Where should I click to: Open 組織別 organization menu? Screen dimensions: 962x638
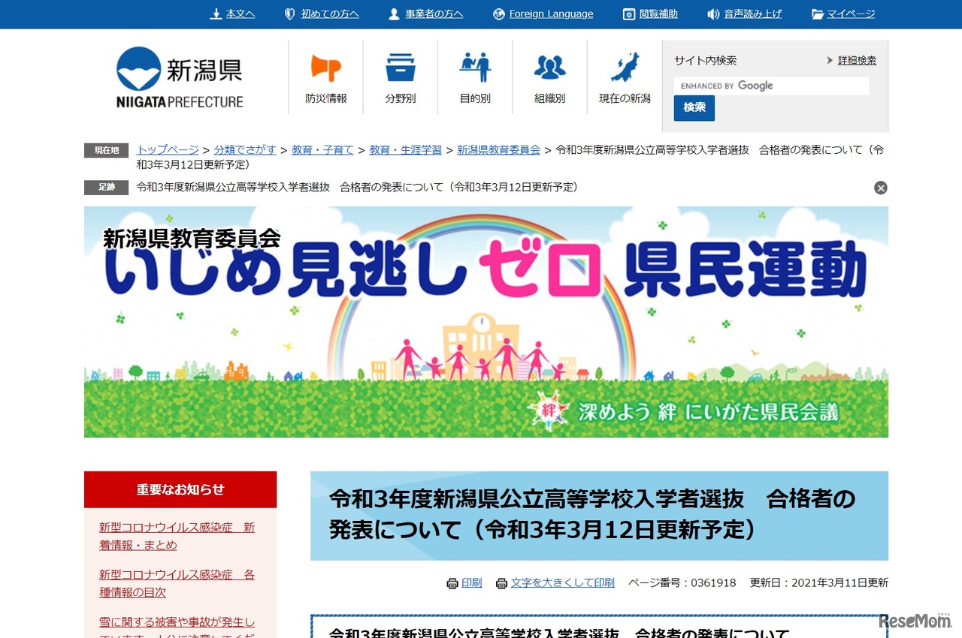pos(550,77)
